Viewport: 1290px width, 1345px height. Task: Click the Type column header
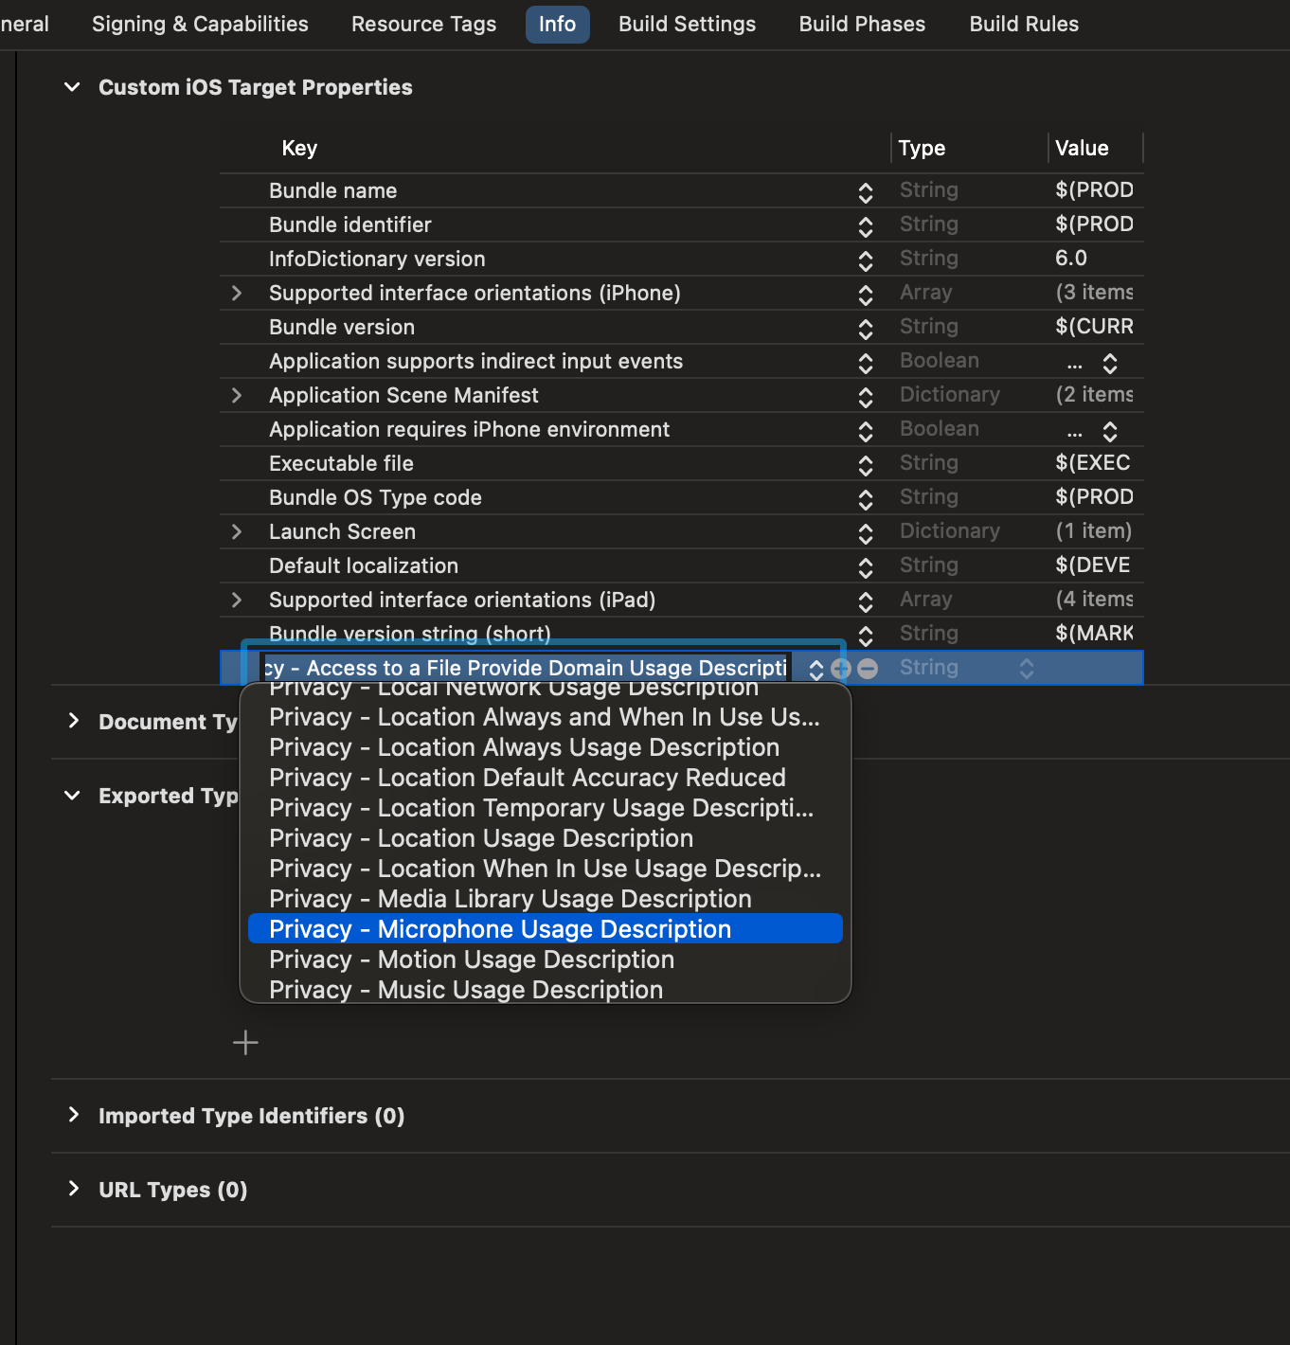922,148
